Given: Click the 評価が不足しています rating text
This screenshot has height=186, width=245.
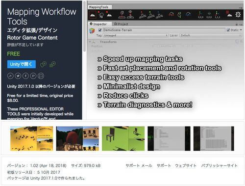Looking at the screenshot, I should [25, 45].
